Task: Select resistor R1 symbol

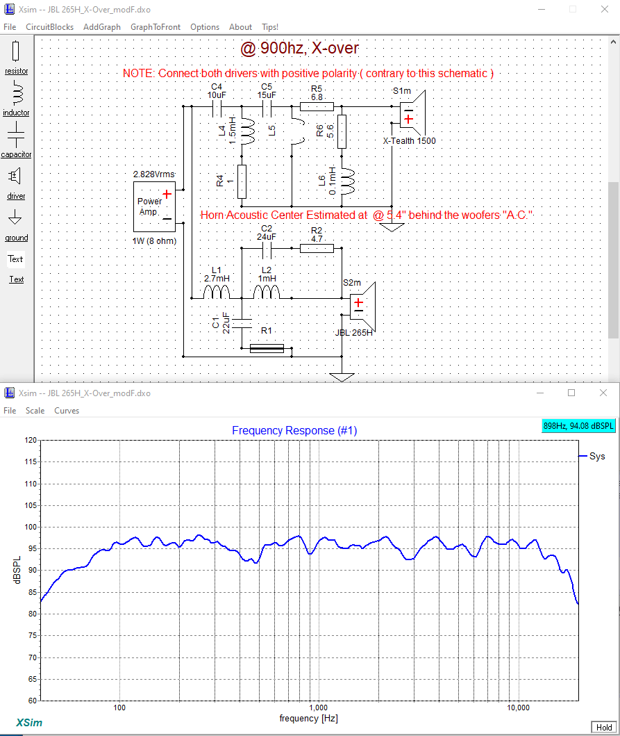Action: 267,348
